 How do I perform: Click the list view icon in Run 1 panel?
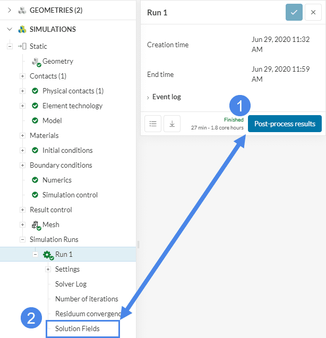click(153, 124)
